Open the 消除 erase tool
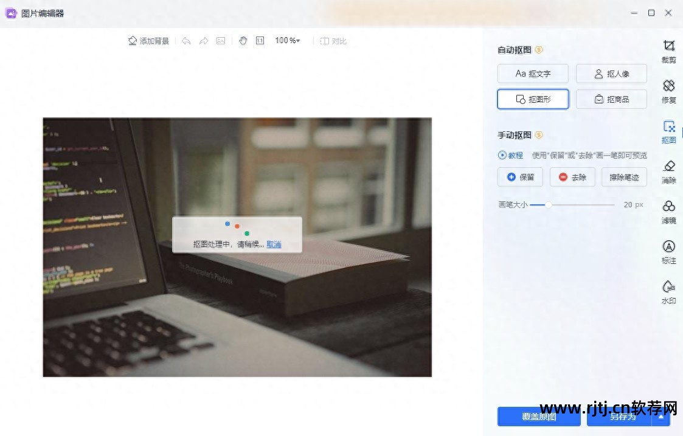The image size is (683, 436). click(x=668, y=172)
